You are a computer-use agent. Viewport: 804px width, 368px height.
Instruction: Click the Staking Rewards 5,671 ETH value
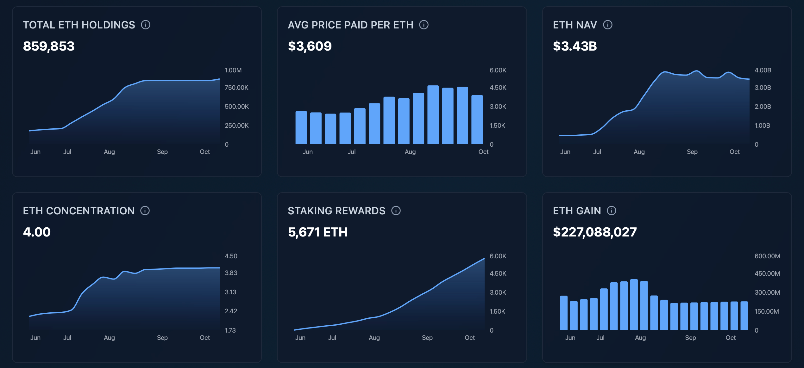click(317, 232)
